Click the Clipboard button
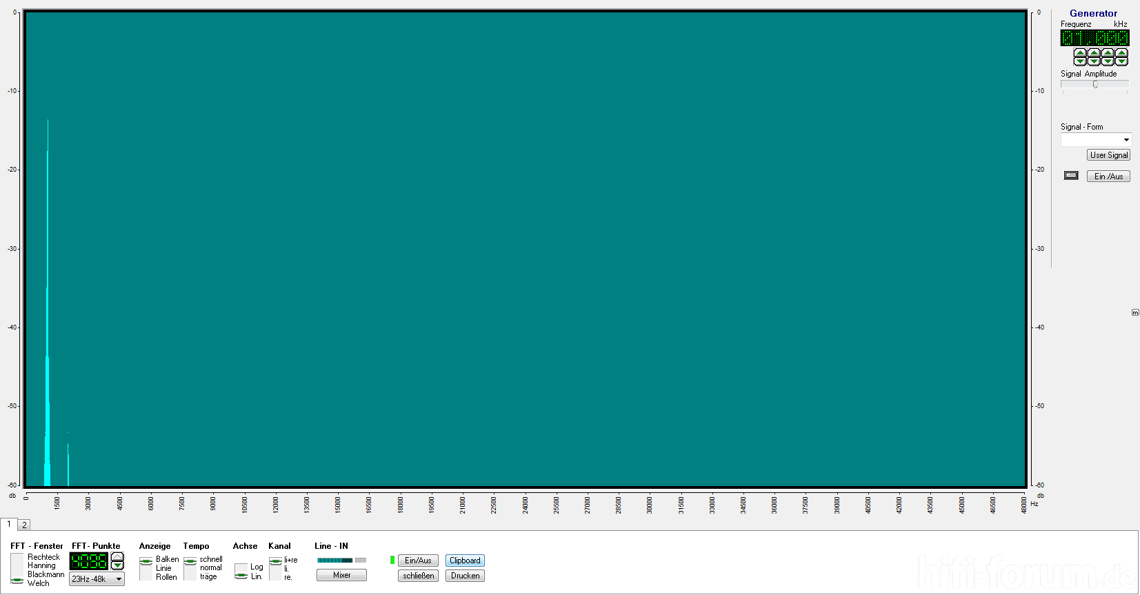1140x595 pixels. [x=465, y=561]
